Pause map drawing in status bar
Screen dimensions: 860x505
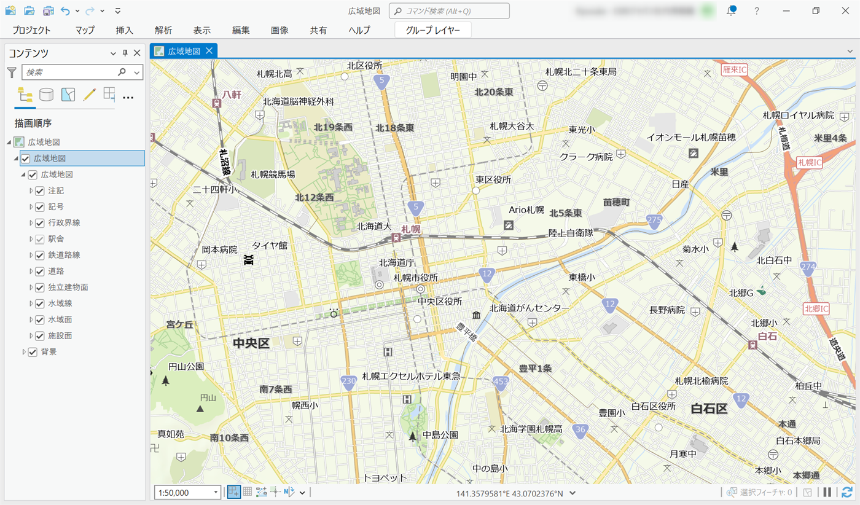[x=827, y=492]
